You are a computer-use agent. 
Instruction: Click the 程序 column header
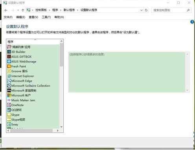33,42
